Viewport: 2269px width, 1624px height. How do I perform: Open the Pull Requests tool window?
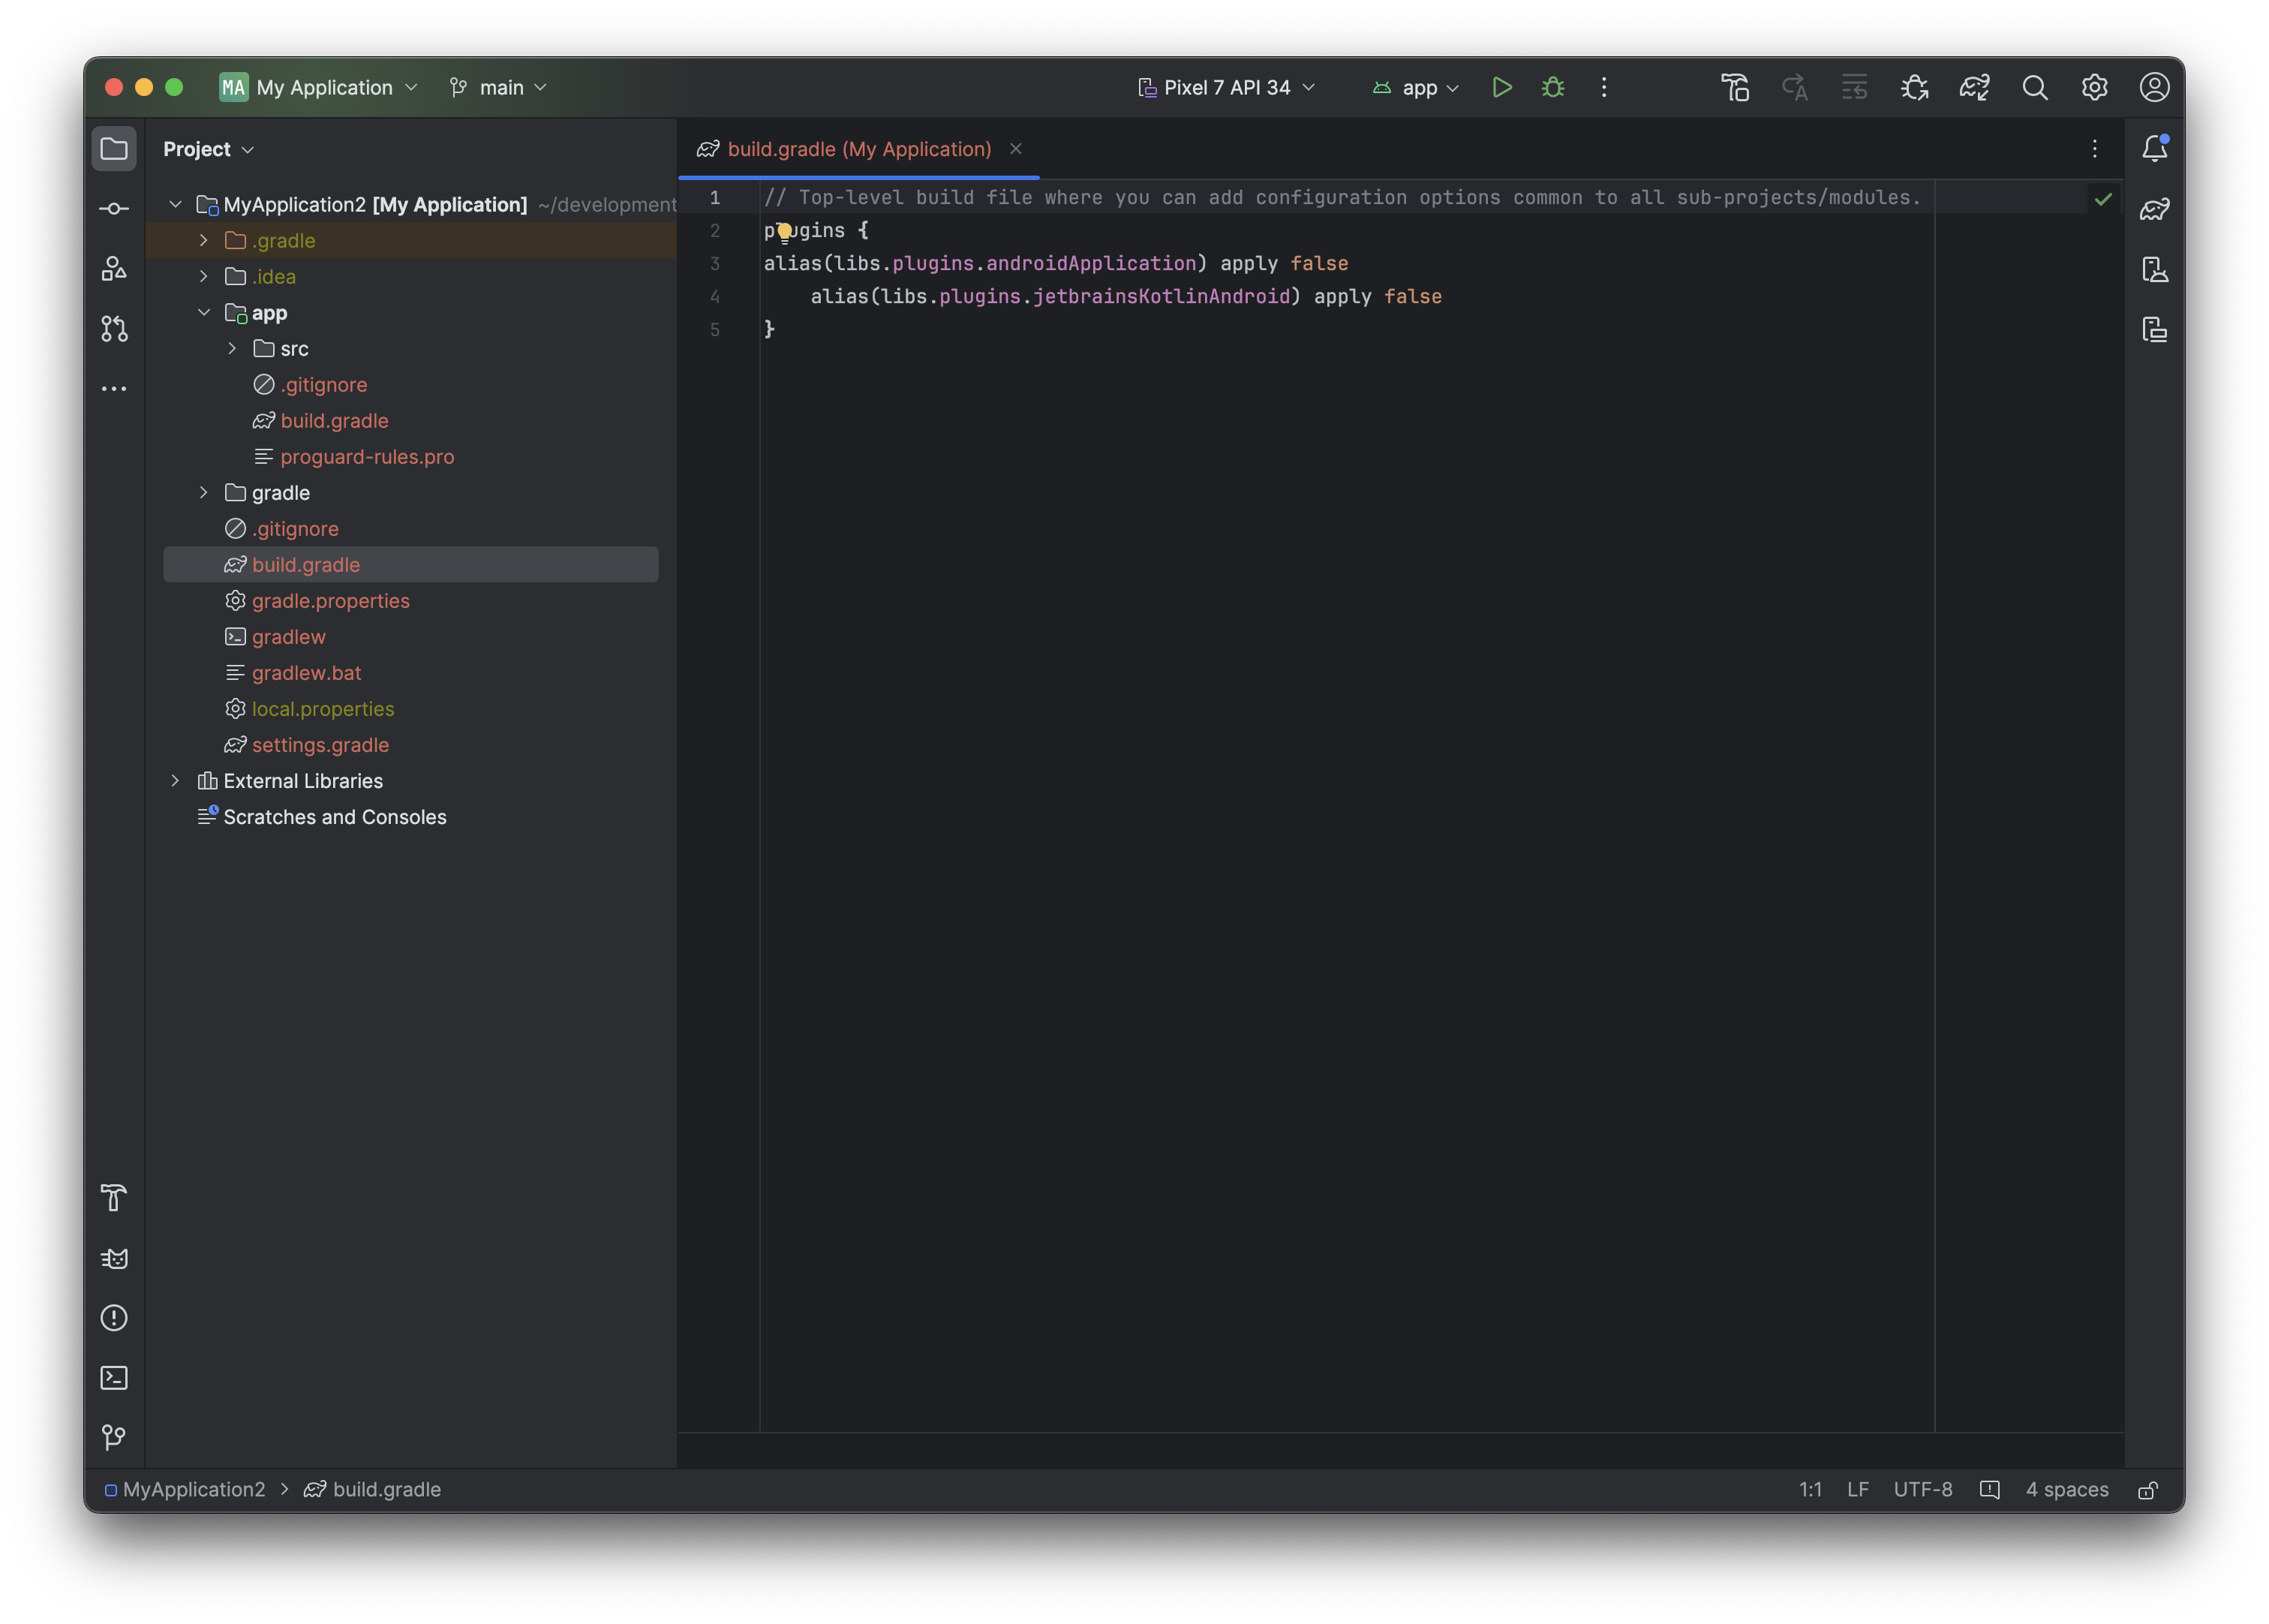114,328
